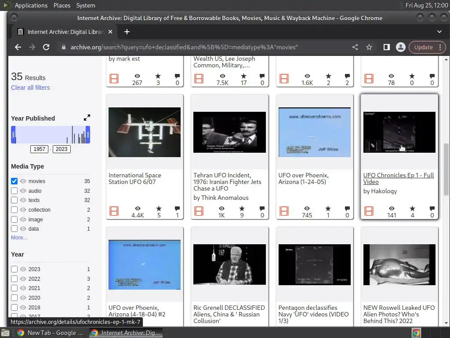This screenshot has height=338, width=450.
Task: Check the audio media type filter
Action: point(14,191)
